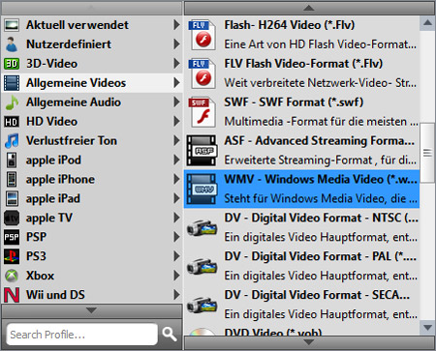Click the format list scrollbar thumb

427,153
